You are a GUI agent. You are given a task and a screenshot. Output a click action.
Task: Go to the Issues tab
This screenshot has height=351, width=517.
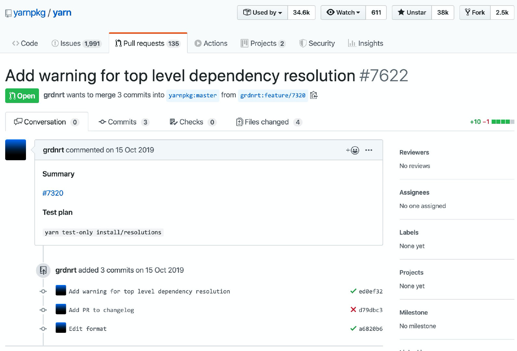coord(70,43)
